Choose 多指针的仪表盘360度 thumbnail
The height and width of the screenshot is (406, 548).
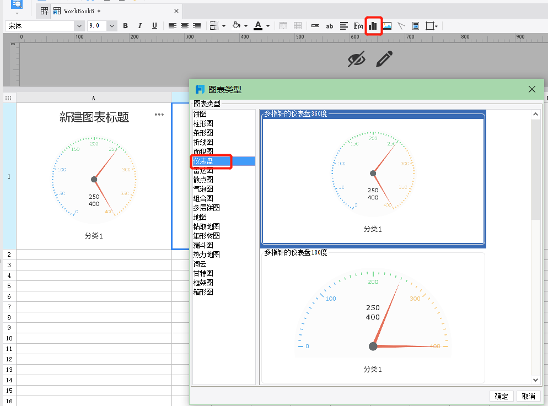[x=373, y=179]
